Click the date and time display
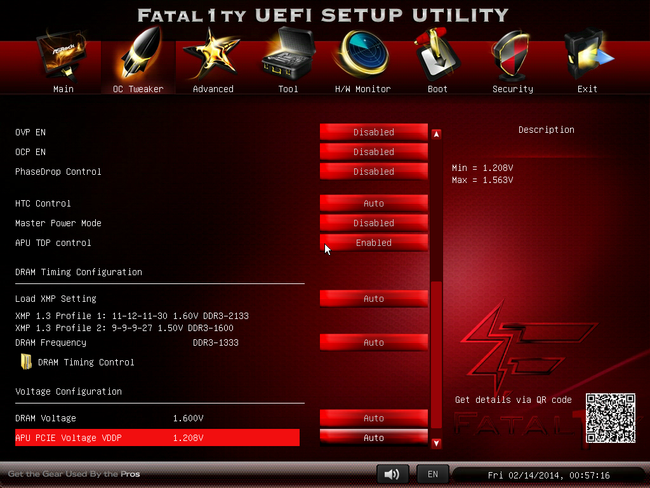Image resolution: width=650 pixels, height=488 pixels. [x=549, y=475]
